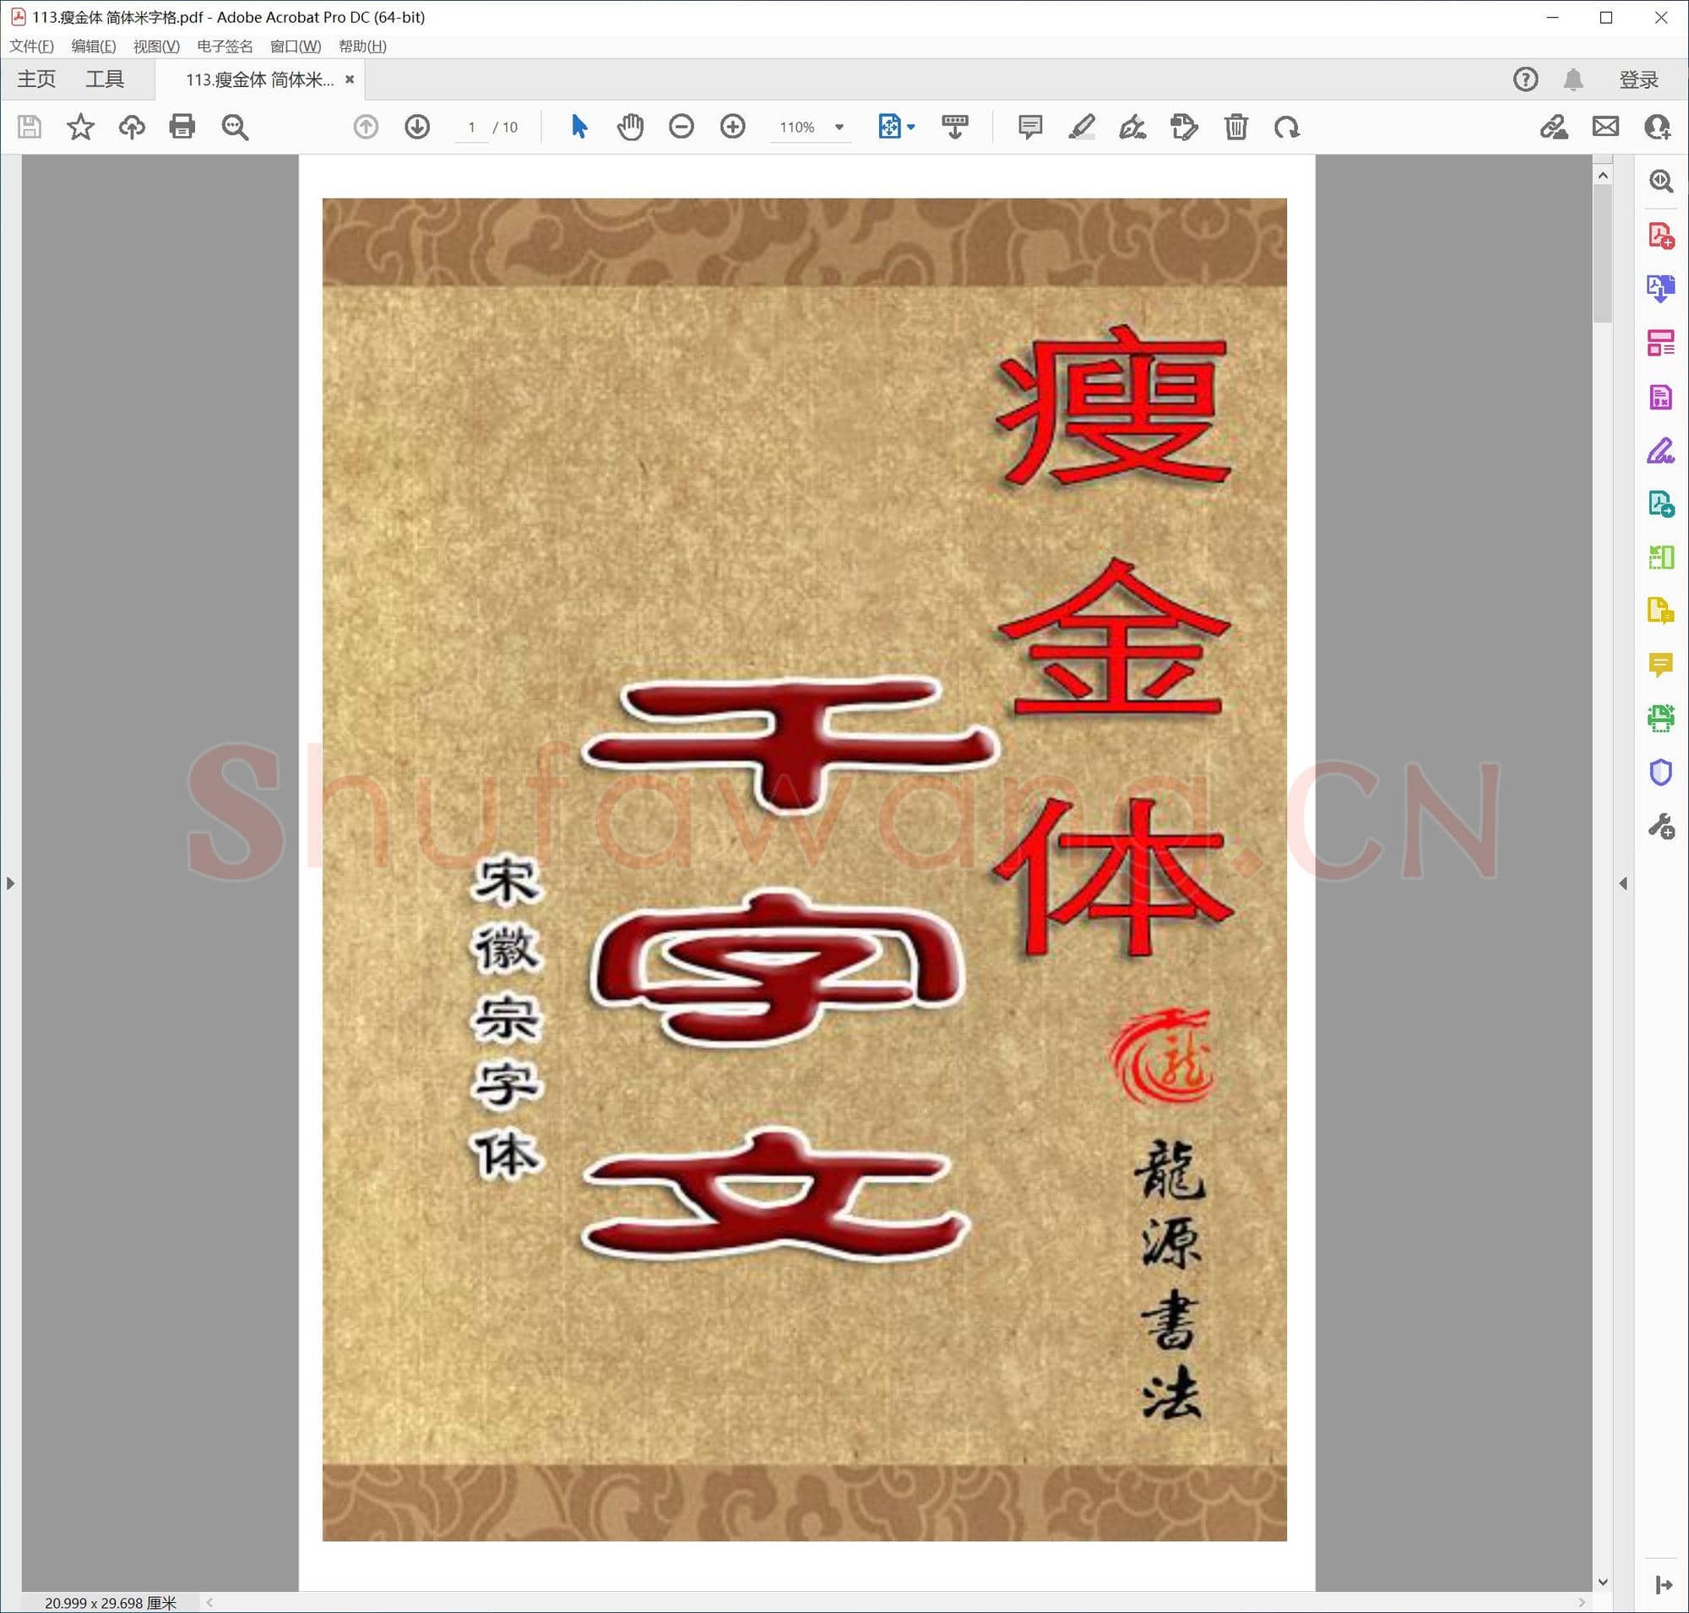This screenshot has height=1613, width=1689.
Task: Toggle the highlight text tool
Action: (1082, 127)
